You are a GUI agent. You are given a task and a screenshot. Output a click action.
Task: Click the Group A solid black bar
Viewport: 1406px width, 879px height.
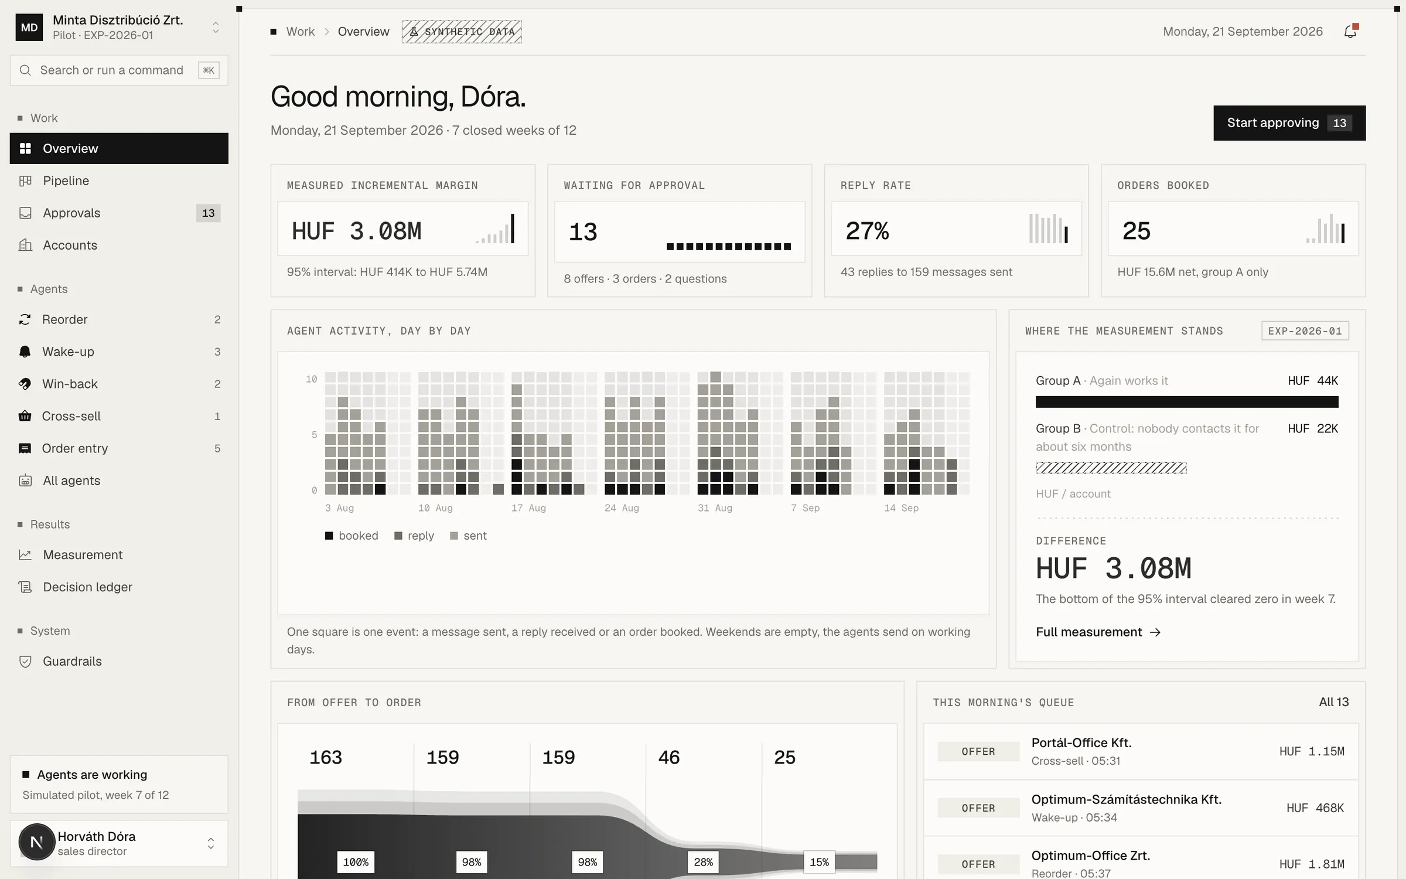pos(1187,402)
